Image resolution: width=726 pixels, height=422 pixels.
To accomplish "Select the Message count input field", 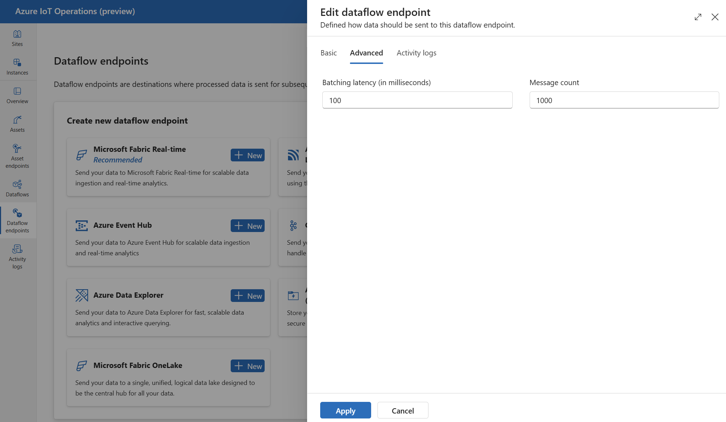I will click(624, 100).
